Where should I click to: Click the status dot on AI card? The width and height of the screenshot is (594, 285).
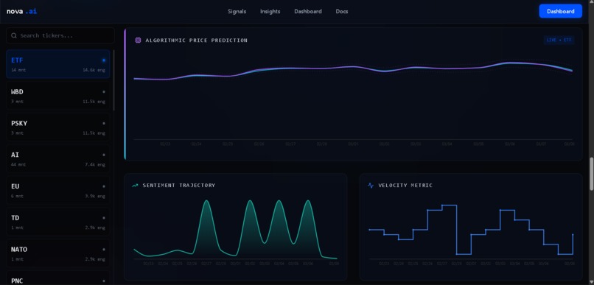pos(104,155)
